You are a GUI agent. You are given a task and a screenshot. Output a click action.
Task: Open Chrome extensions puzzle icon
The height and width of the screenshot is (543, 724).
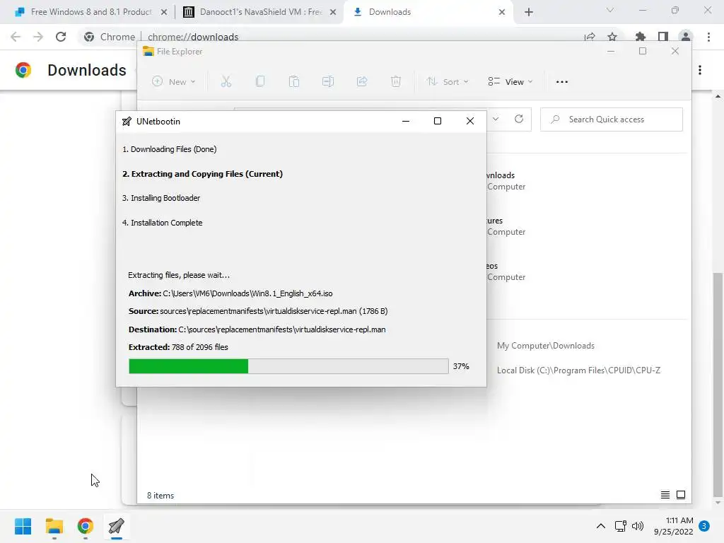(x=641, y=37)
